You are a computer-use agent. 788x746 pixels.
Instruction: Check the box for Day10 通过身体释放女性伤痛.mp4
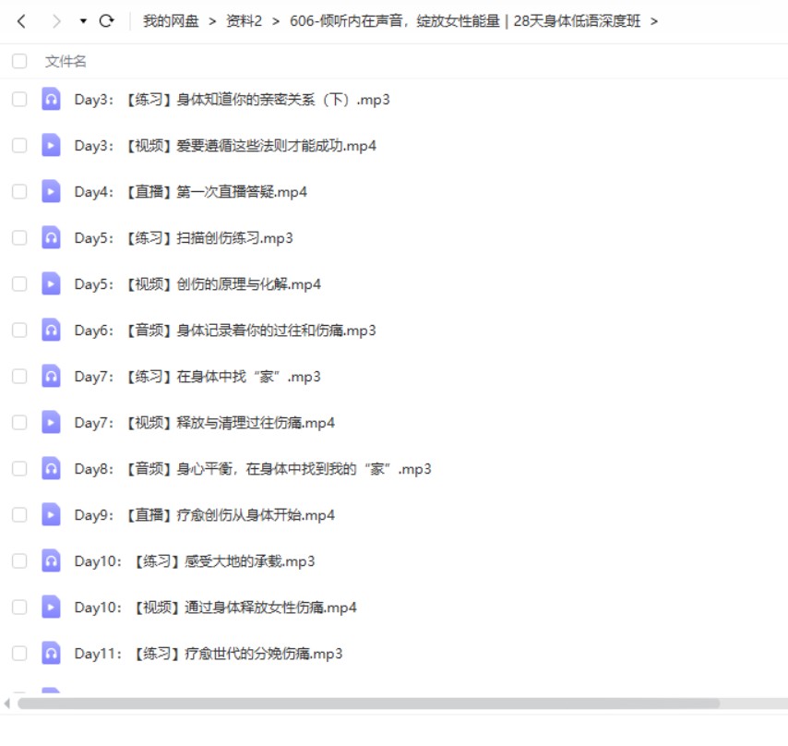pyautogui.click(x=19, y=608)
